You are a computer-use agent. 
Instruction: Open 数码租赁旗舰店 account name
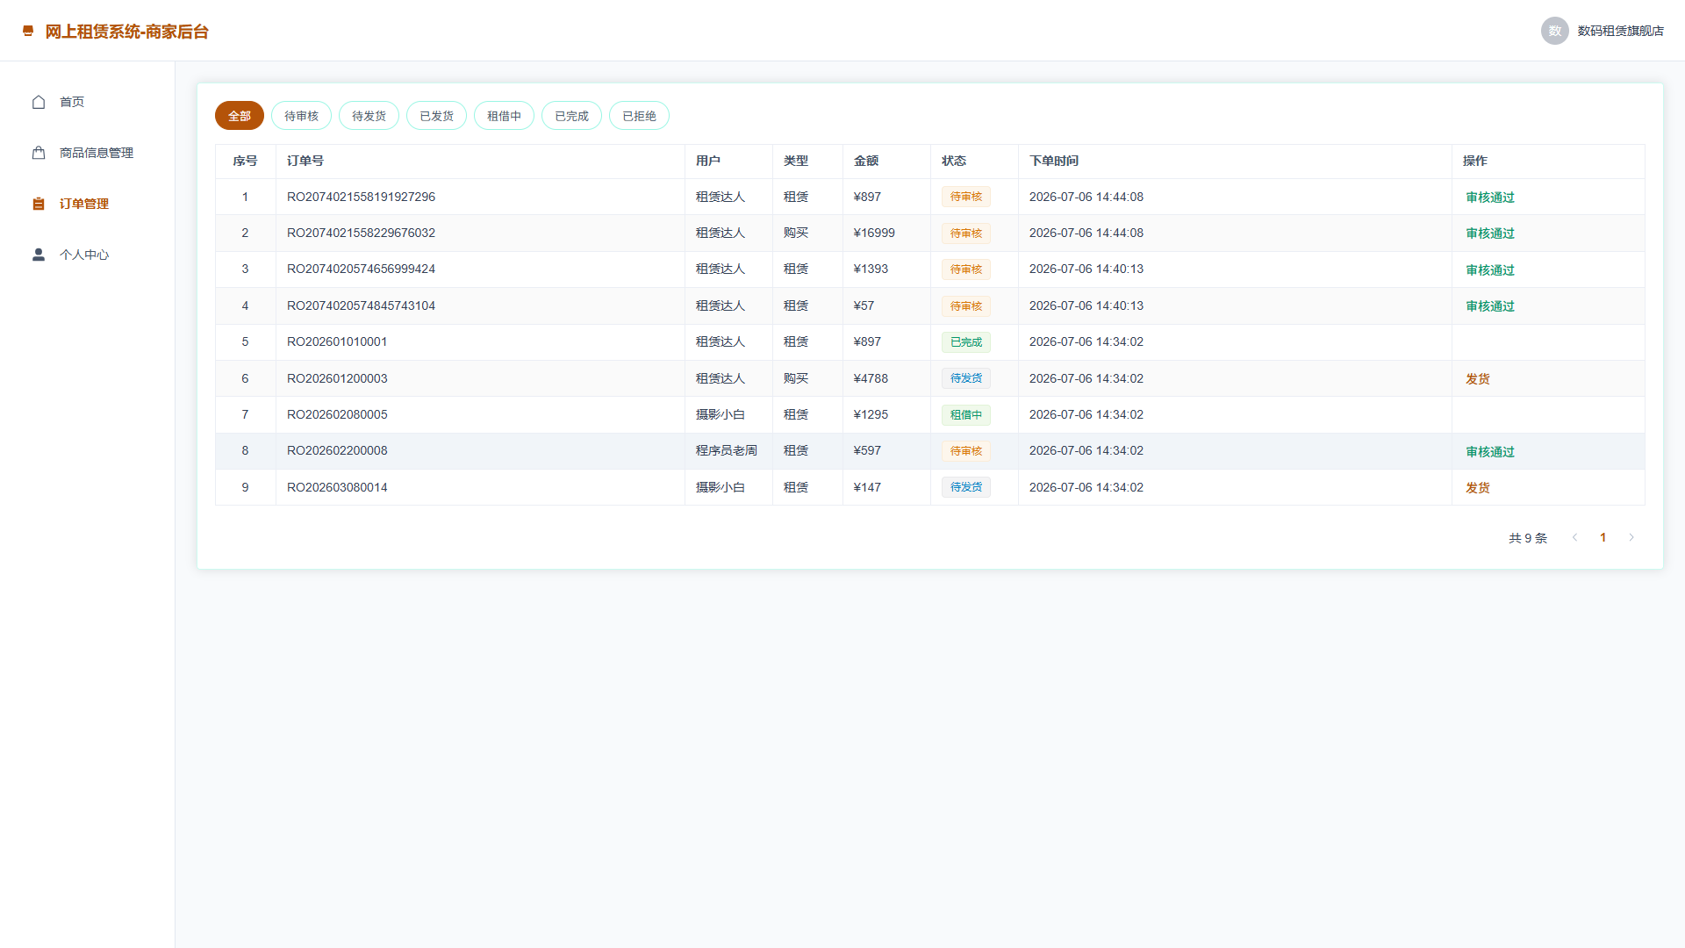1620,31
